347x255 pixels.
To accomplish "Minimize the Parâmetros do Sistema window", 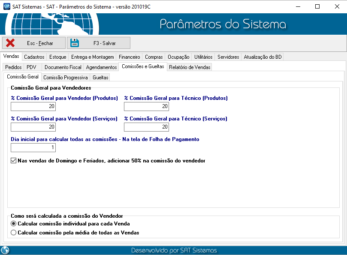I will pos(298,6).
